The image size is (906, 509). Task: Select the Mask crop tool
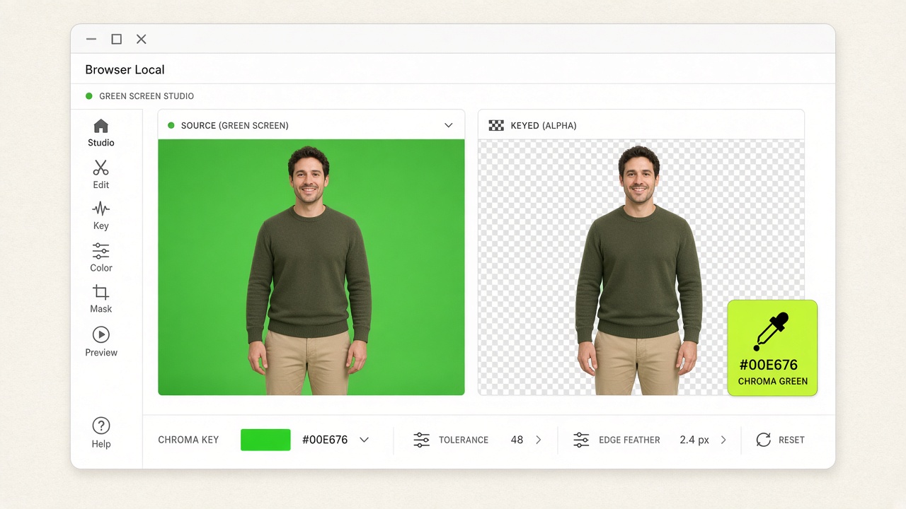(x=101, y=299)
